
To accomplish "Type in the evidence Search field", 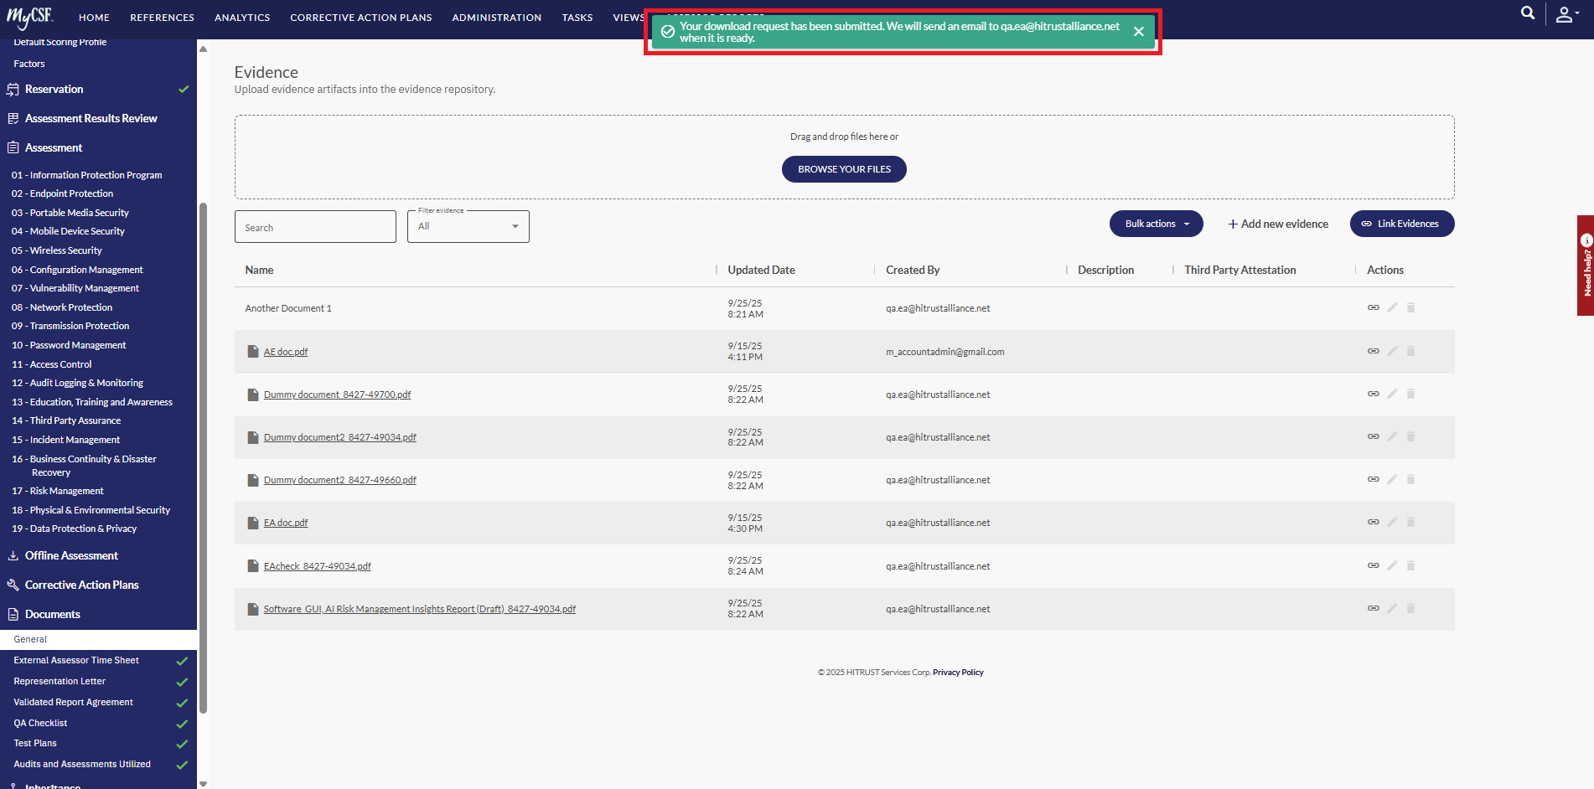I will click(315, 227).
